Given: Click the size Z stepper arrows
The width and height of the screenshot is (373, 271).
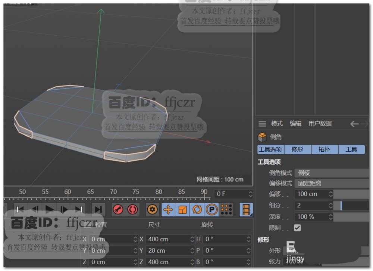Looking at the screenshot, I should click(x=192, y=262).
